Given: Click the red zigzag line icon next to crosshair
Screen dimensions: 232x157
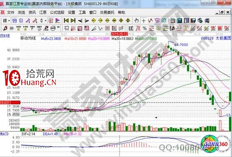Looking at the screenshot, I should tap(150, 20).
